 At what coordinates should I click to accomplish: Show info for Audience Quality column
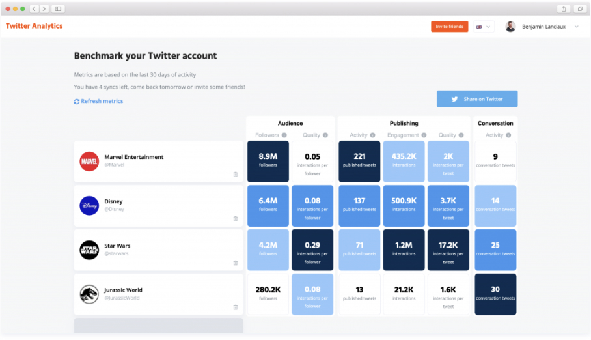pyautogui.click(x=325, y=135)
